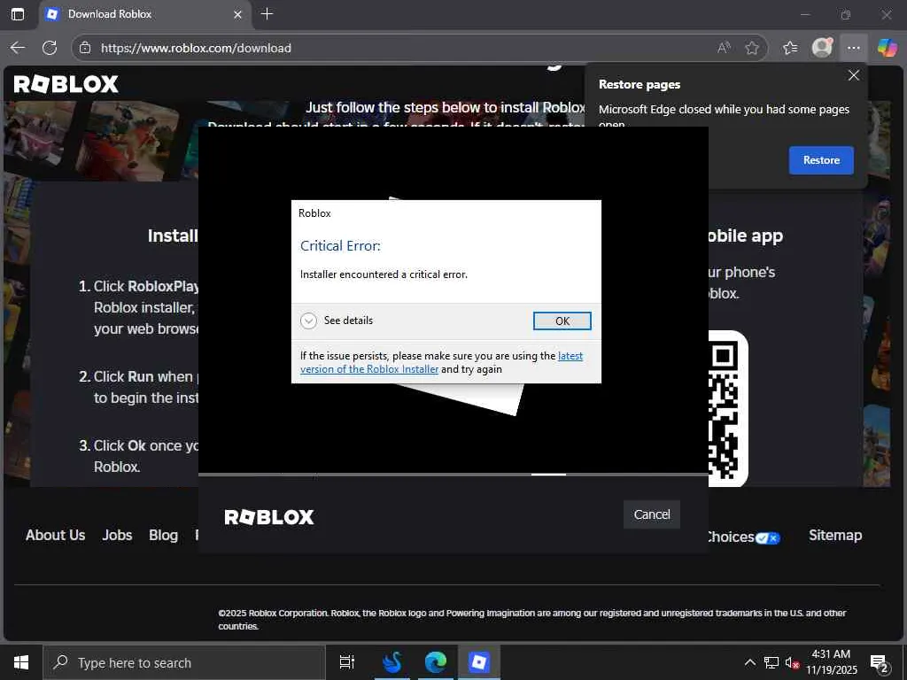Screen dimensions: 907x680
Task: Open the Sitemap footer link
Action: 834,536
